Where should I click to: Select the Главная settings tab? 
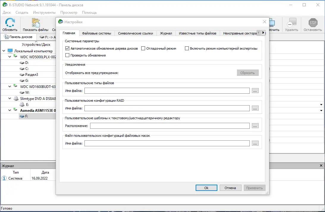[x=69, y=33]
